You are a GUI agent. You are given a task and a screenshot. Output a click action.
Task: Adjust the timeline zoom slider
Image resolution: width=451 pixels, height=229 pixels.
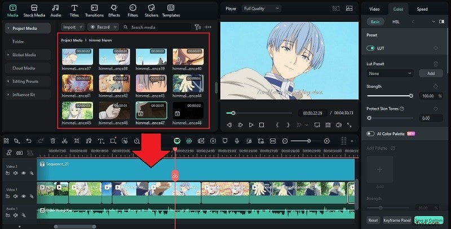click(306, 141)
